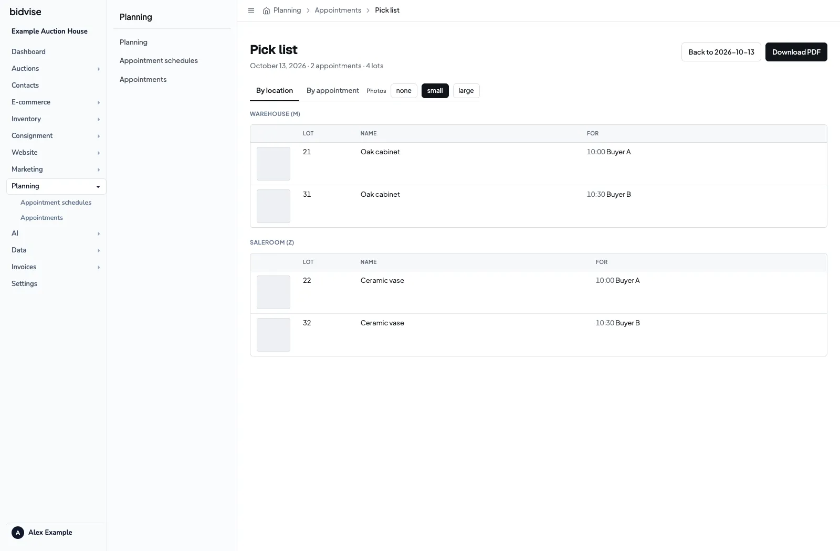Click the photo thumbnail for lot 32
This screenshot has width=840, height=551.
tap(274, 335)
